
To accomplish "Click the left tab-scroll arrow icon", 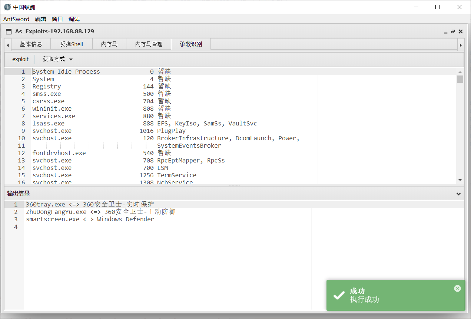I will (x=7, y=44).
